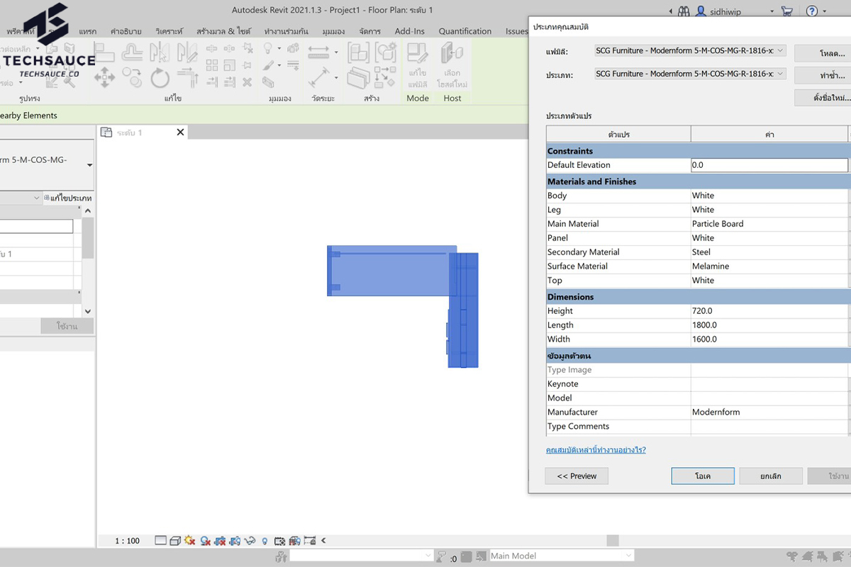This screenshot has width=851, height=567.
Task: Click Edit Family in Mode panel
Action: click(418, 64)
